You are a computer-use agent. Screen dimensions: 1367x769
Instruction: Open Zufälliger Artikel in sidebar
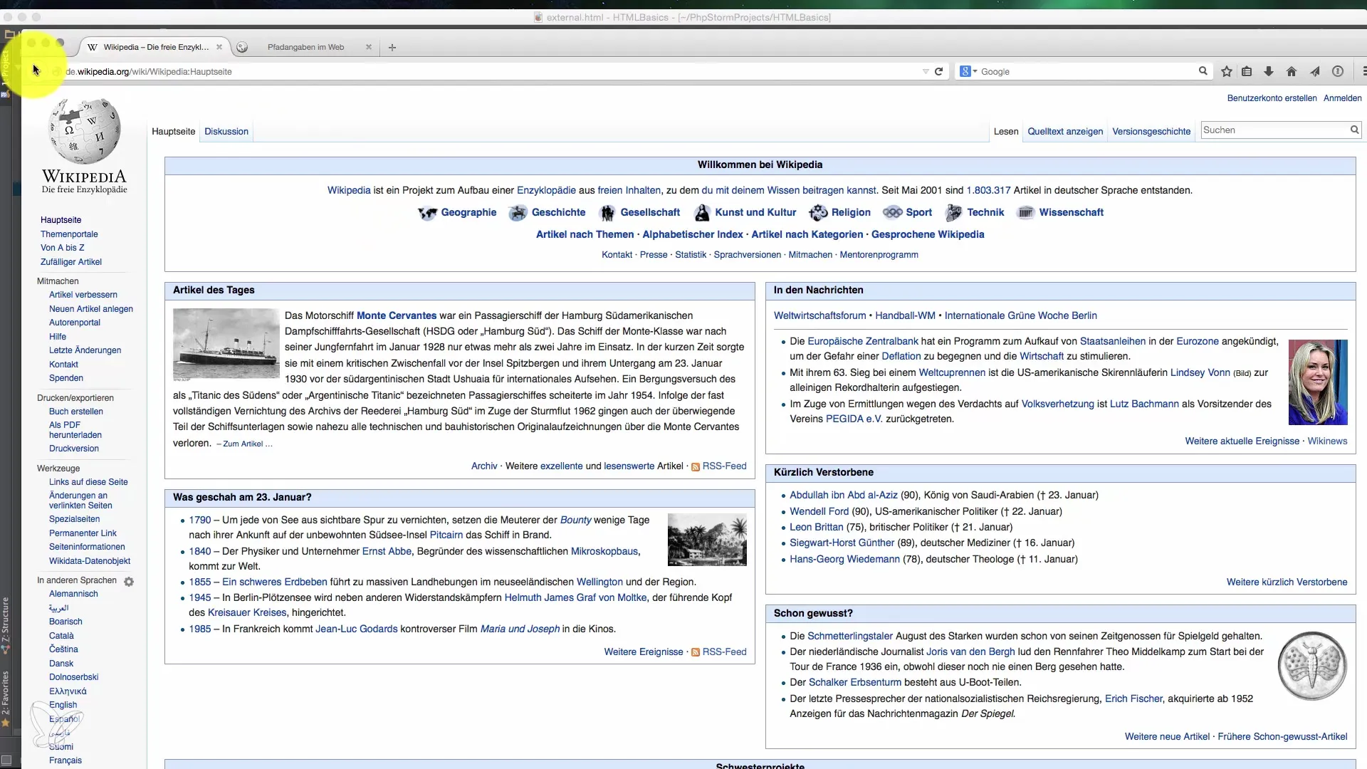pos(70,261)
